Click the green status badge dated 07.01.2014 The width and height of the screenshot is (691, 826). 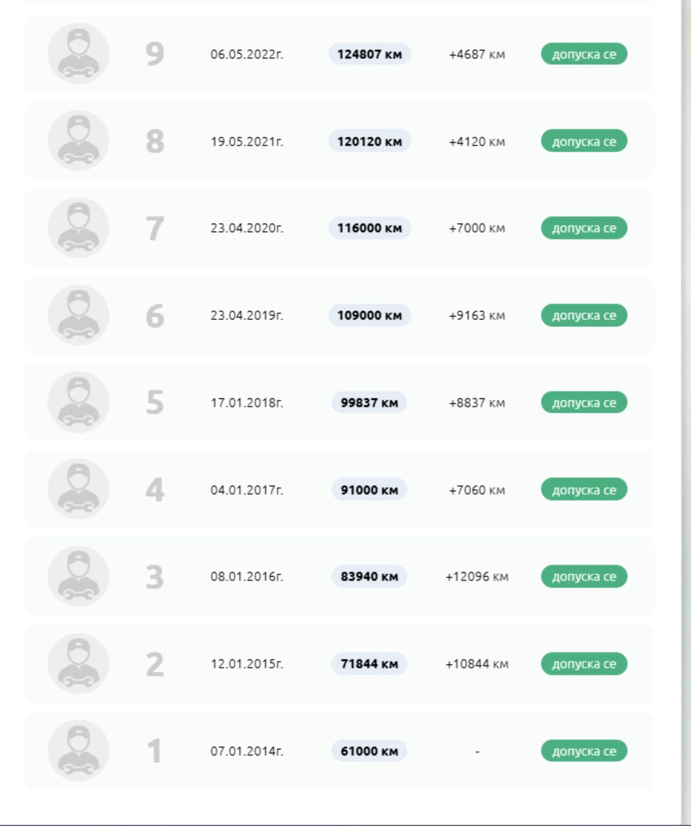click(x=584, y=751)
